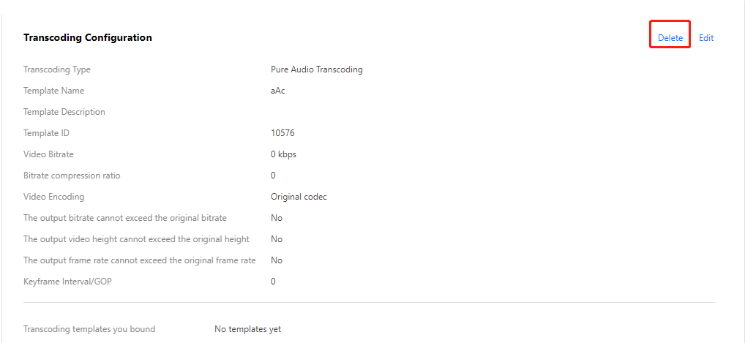745x343 pixels.
Task: Click the Transcoding Type label
Action: (x=57, y=69)
